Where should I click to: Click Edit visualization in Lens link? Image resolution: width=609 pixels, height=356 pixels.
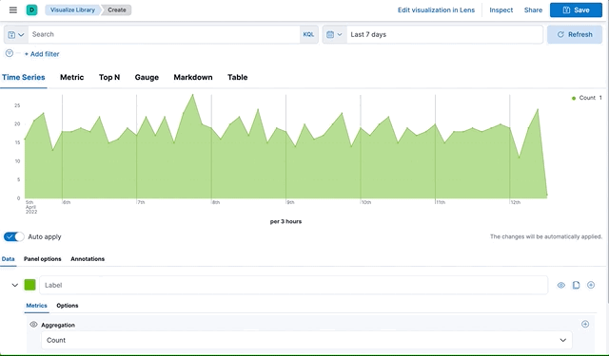point(436,10)
